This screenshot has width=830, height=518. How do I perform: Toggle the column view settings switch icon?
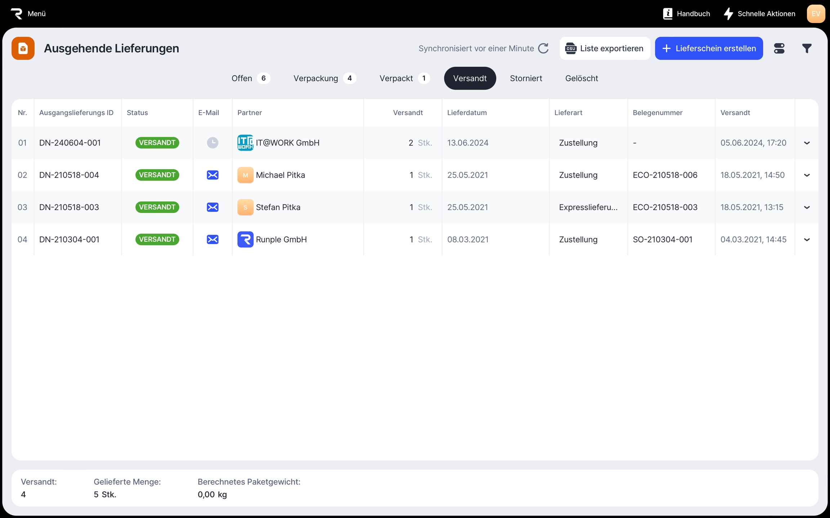pos(779,48)
